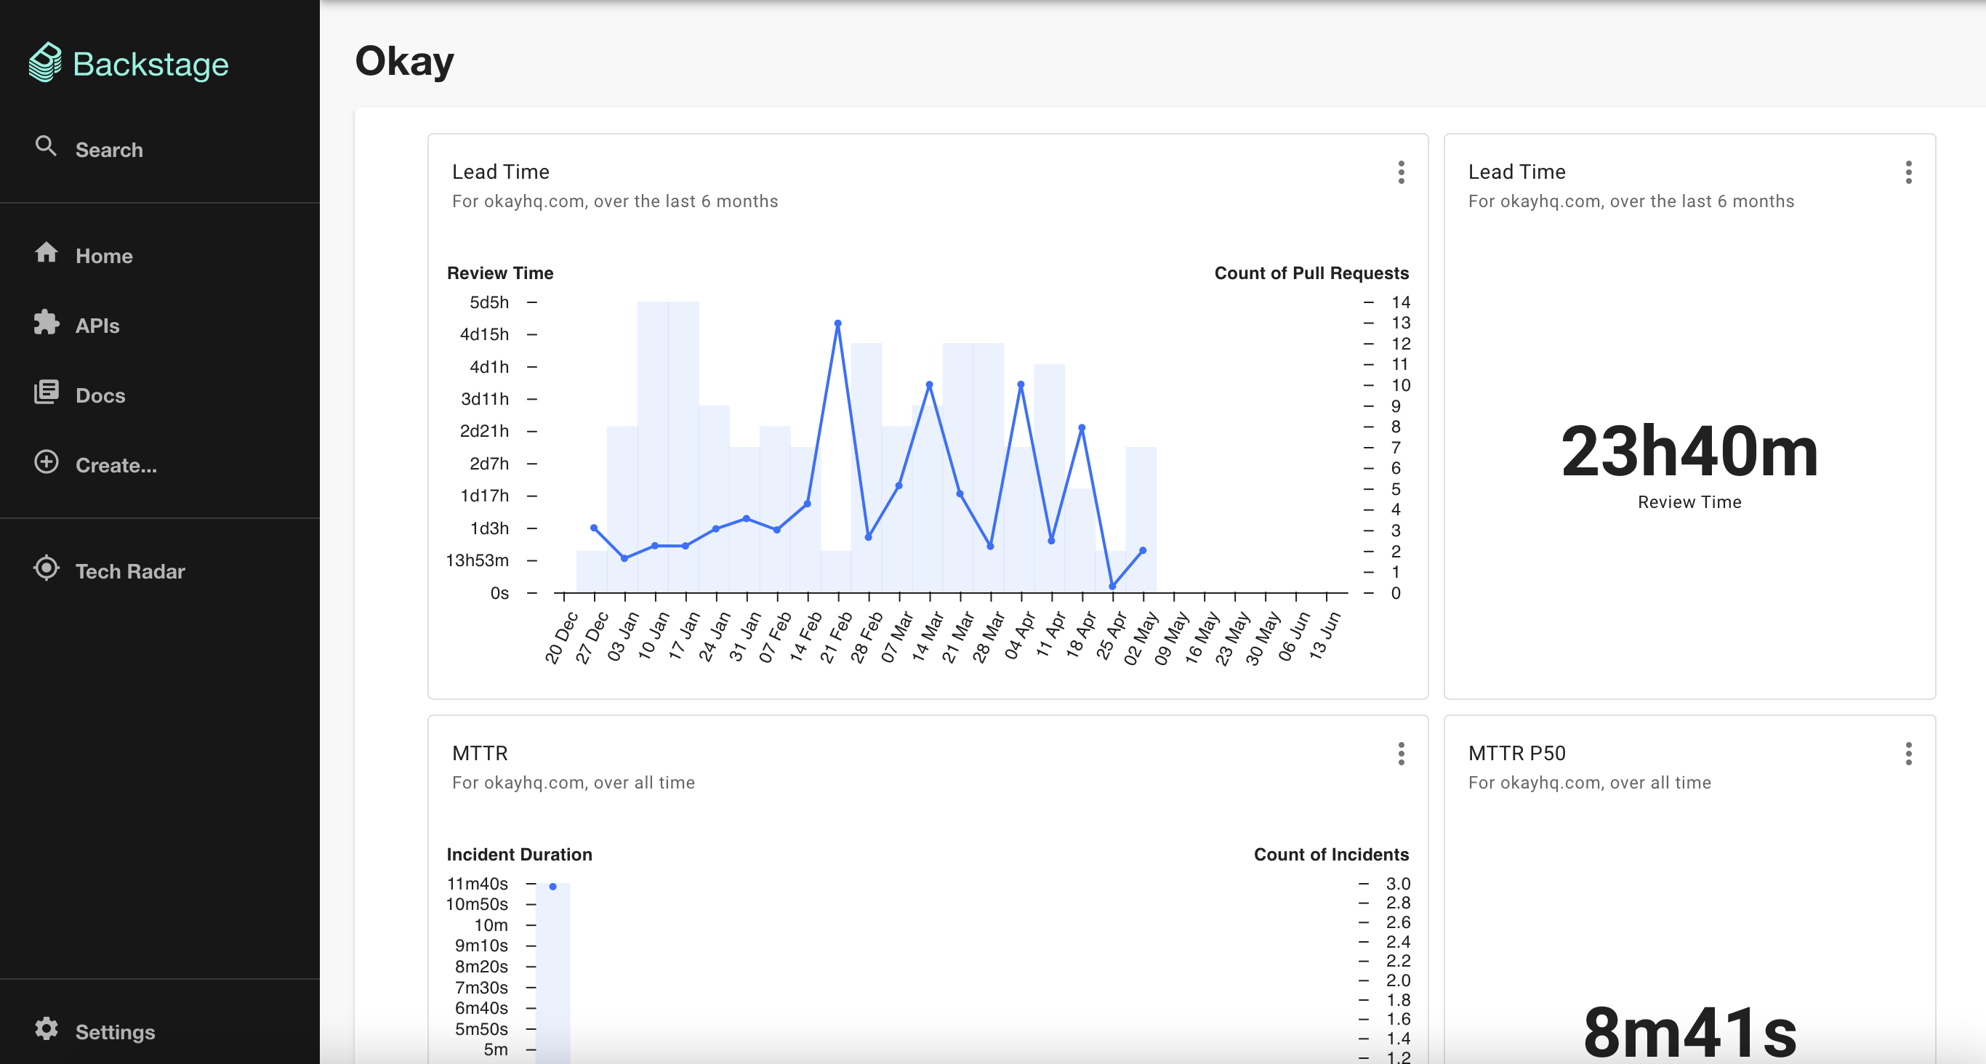Click the Settings gear icon

[x=47, y=1028]
